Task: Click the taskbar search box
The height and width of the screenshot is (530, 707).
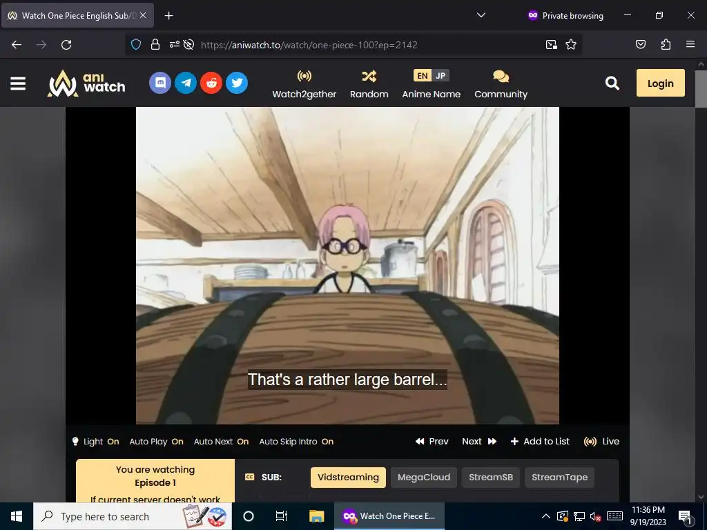Action: tap(133, 516)
